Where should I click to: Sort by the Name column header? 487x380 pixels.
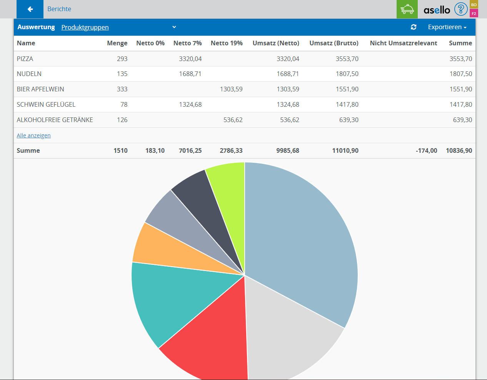26,43
